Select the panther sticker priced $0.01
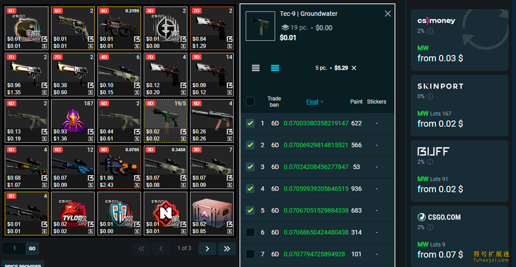The width and height of the screenshot is (516, 267). (x=27, y=28)
